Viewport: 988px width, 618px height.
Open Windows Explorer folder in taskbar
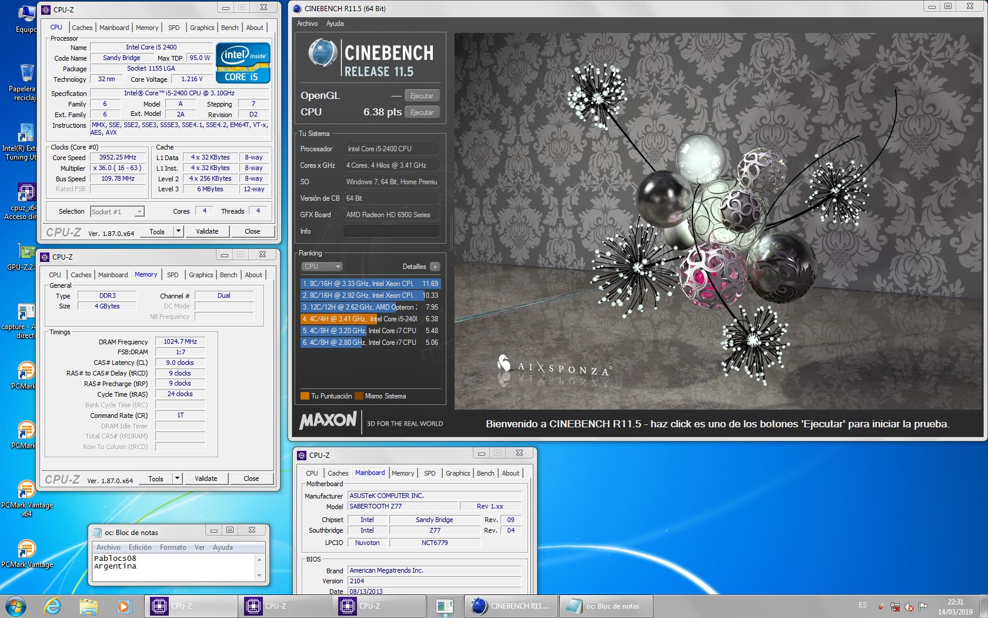(88, 606)
